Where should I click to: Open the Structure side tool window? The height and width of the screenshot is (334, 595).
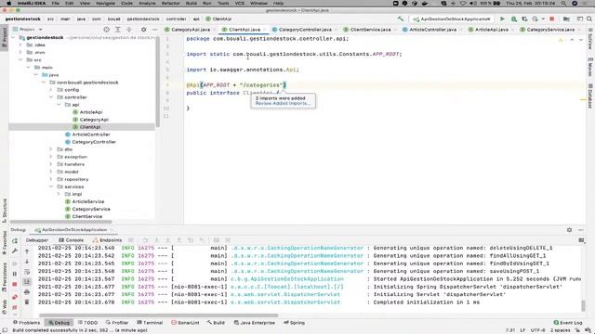click(5, 211)
